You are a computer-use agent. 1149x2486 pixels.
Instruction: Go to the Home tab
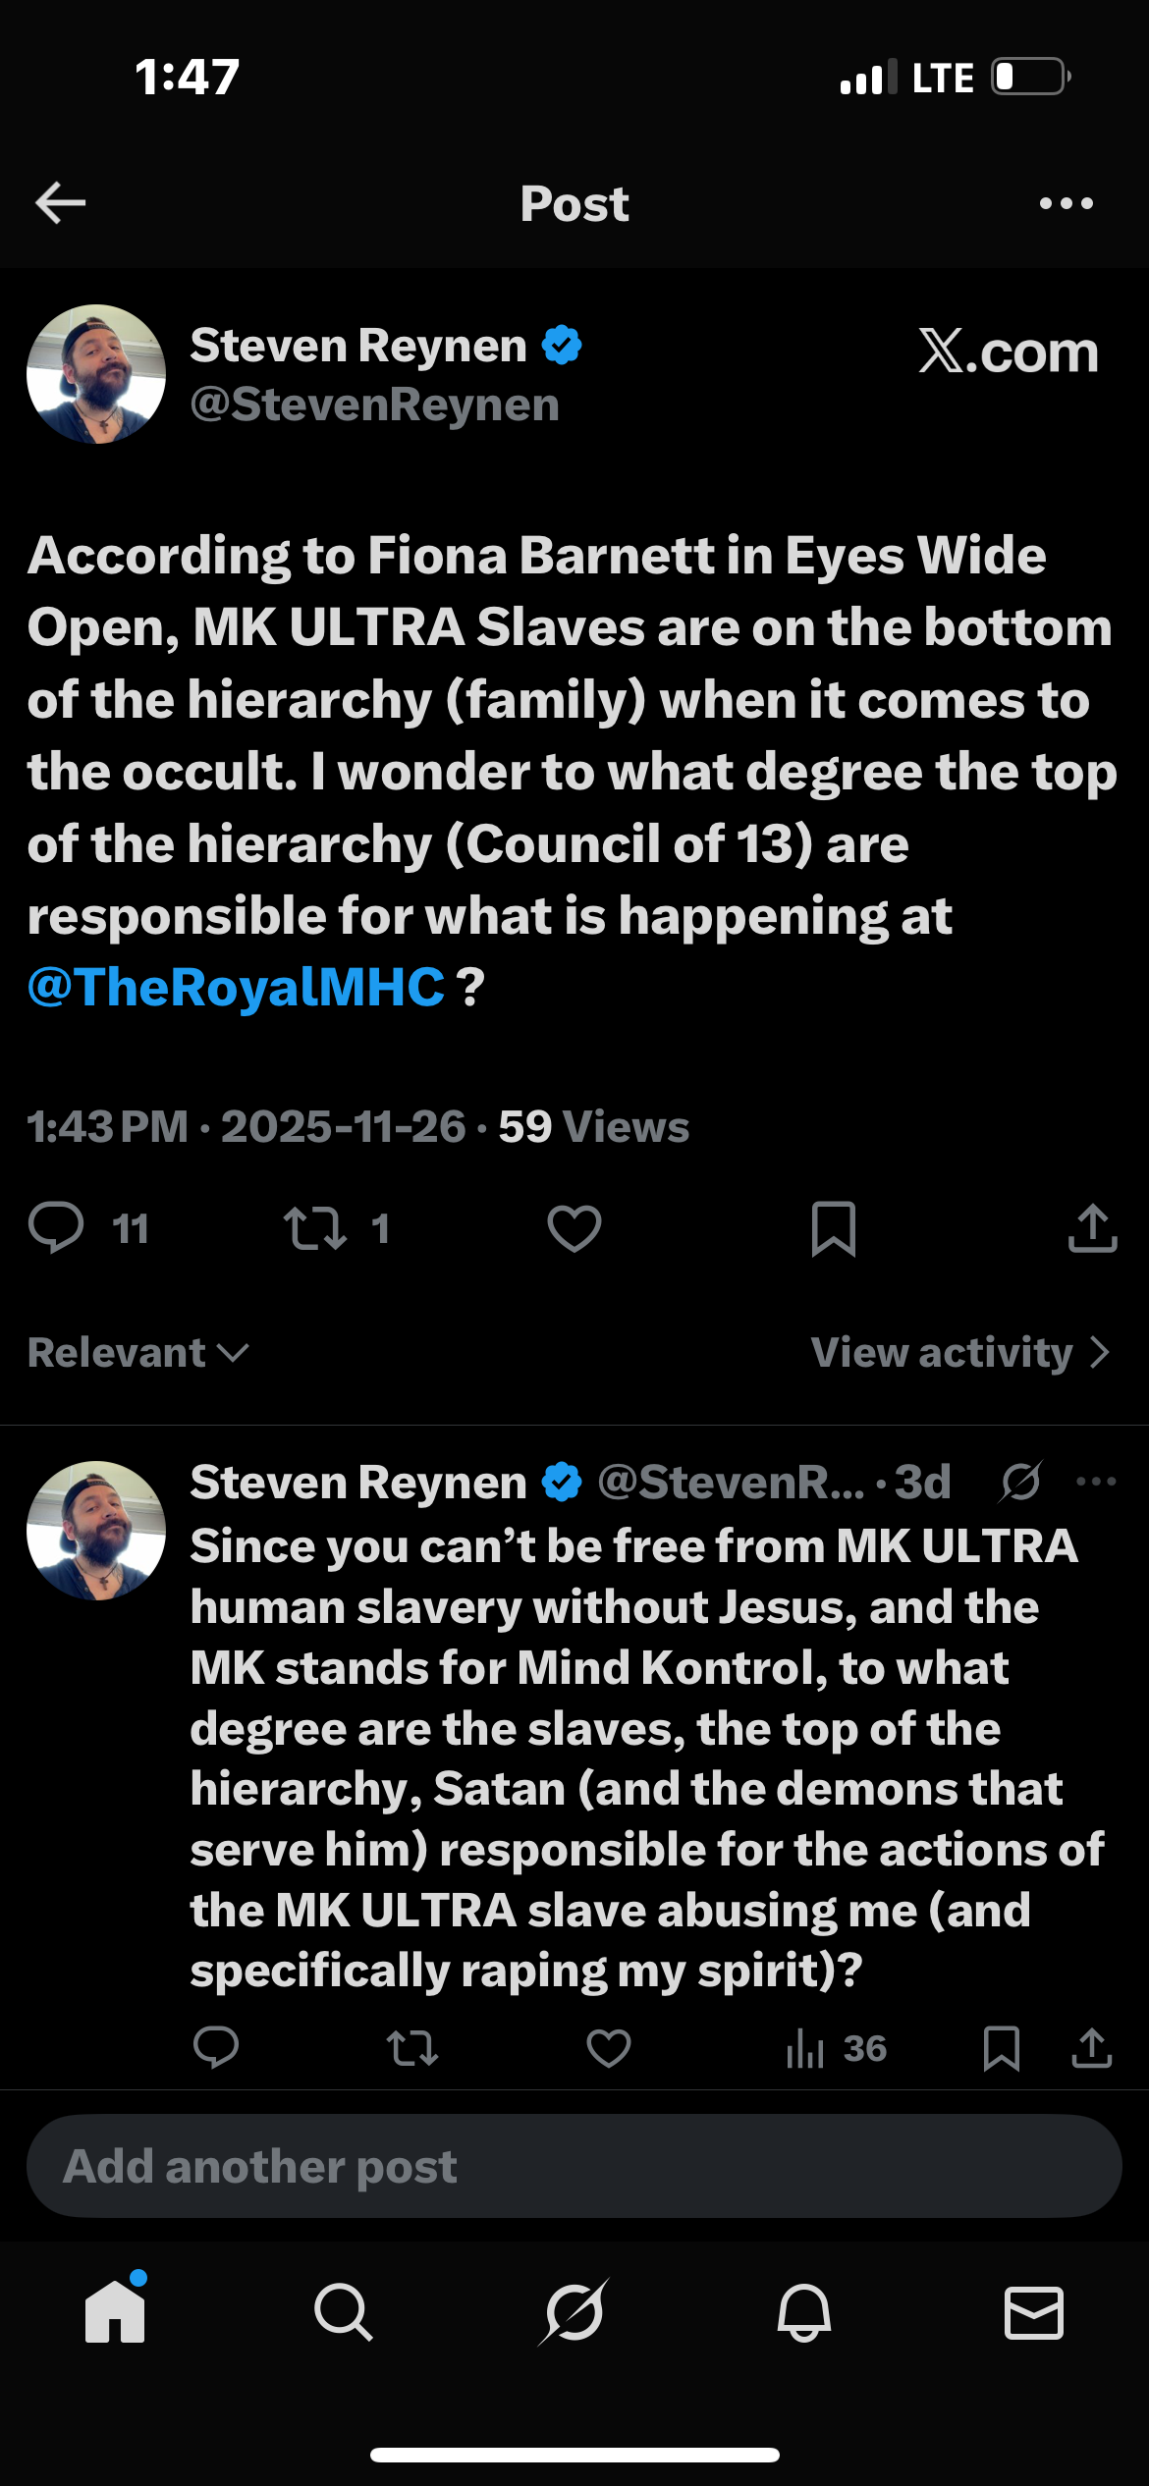[115, 2311]
